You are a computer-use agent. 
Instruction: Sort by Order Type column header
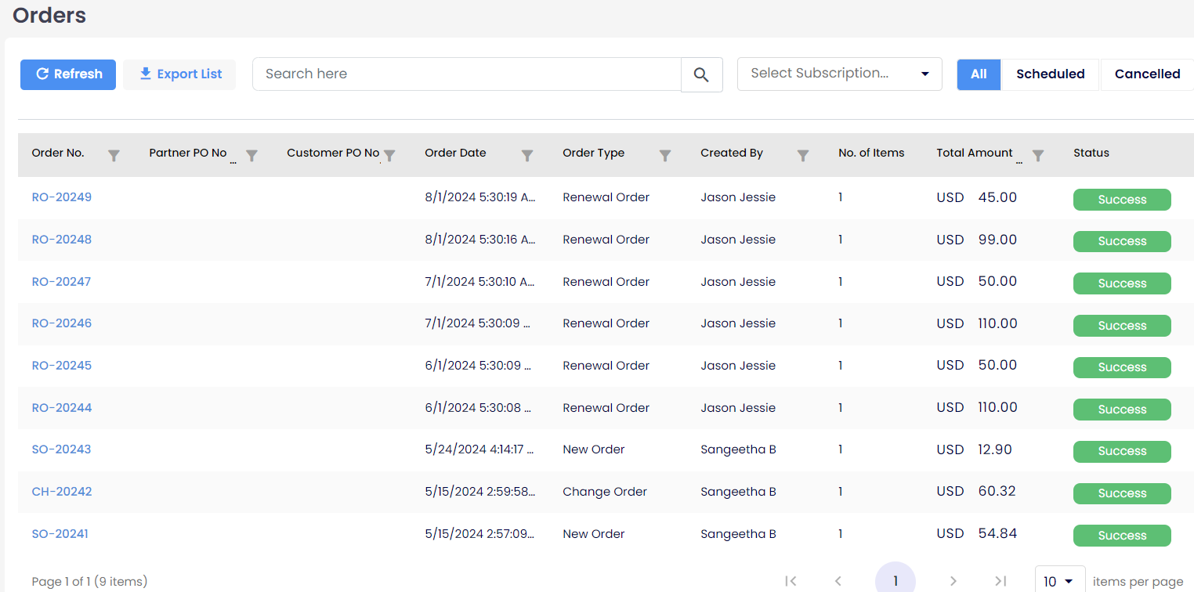pyautogui.click(x=593, y=153)
